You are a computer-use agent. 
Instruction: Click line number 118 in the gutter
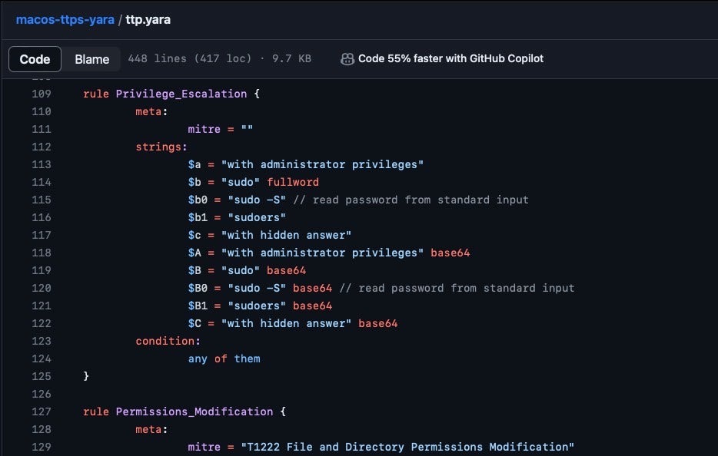click(42, 253)
